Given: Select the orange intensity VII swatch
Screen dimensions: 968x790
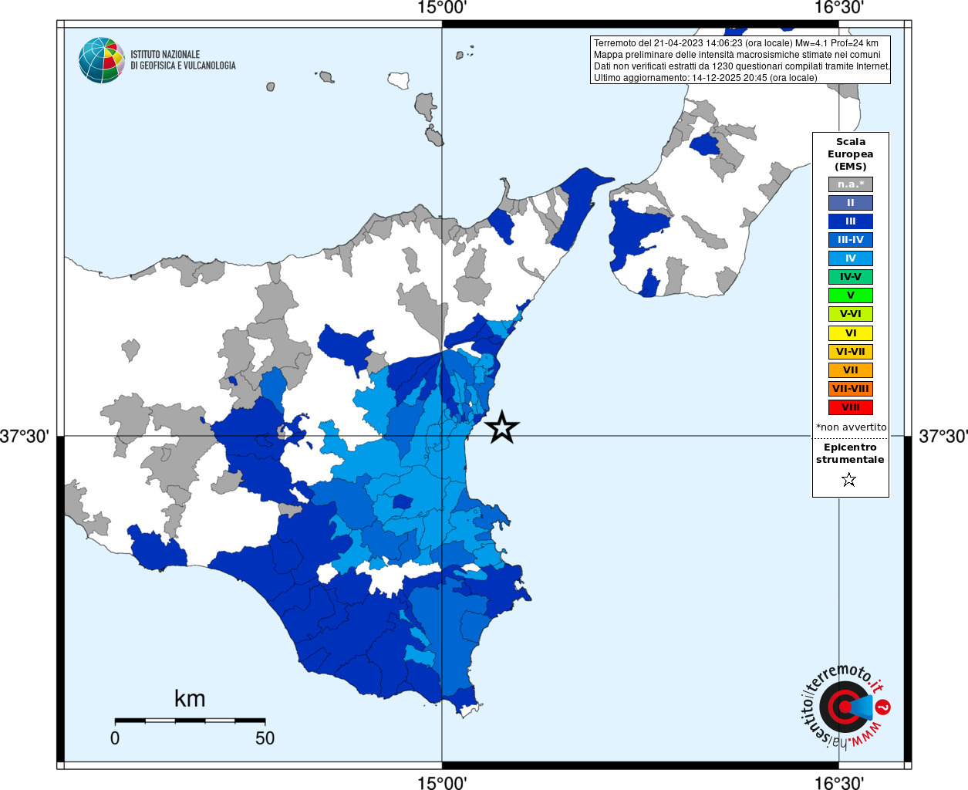Looking at the screenshot, I should click(x=851, y=370).
